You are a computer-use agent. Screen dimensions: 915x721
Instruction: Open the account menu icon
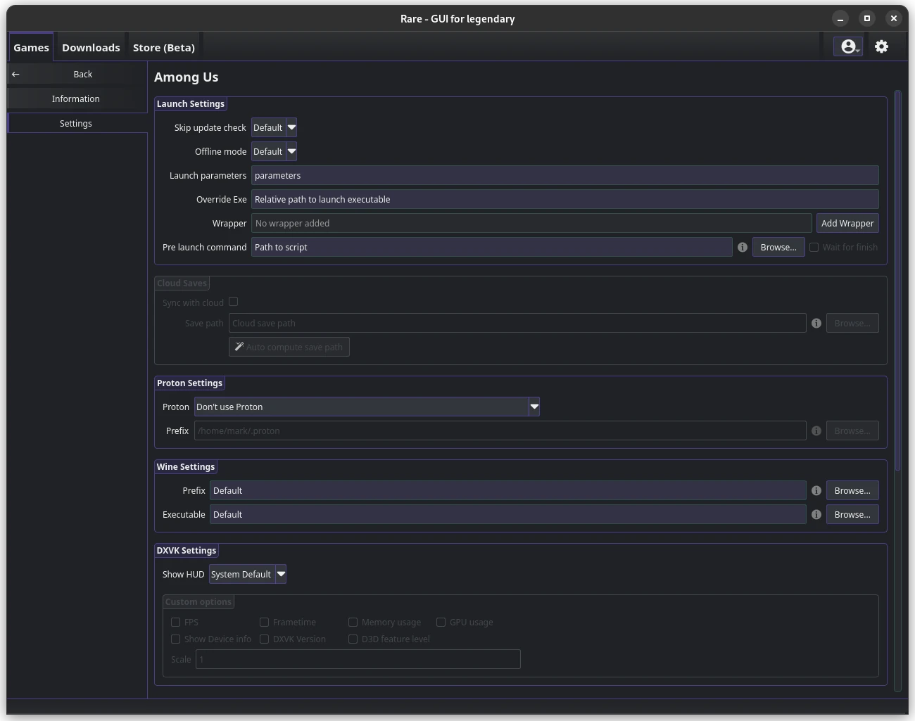click(848, 46)
